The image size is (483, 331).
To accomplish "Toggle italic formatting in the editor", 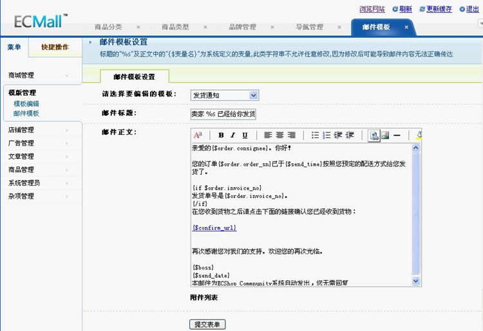I will point(232,136).
